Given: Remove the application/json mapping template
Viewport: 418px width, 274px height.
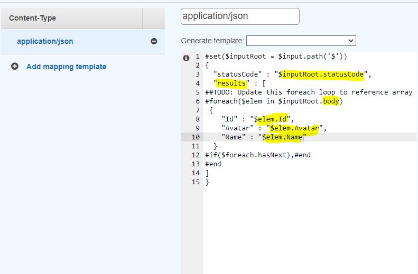Looking at the screenshot, I should click(x=154, y=41).
